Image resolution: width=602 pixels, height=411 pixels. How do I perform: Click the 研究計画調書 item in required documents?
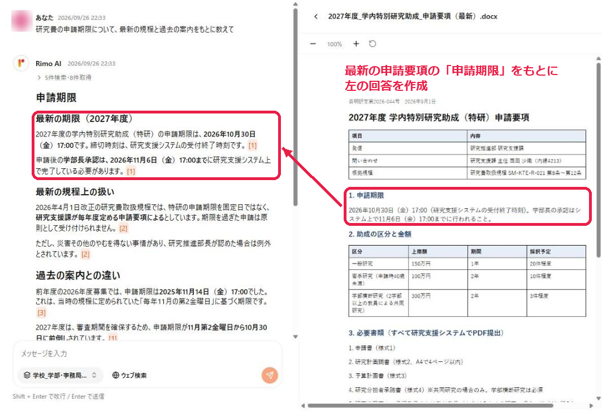tap(406, 362)
